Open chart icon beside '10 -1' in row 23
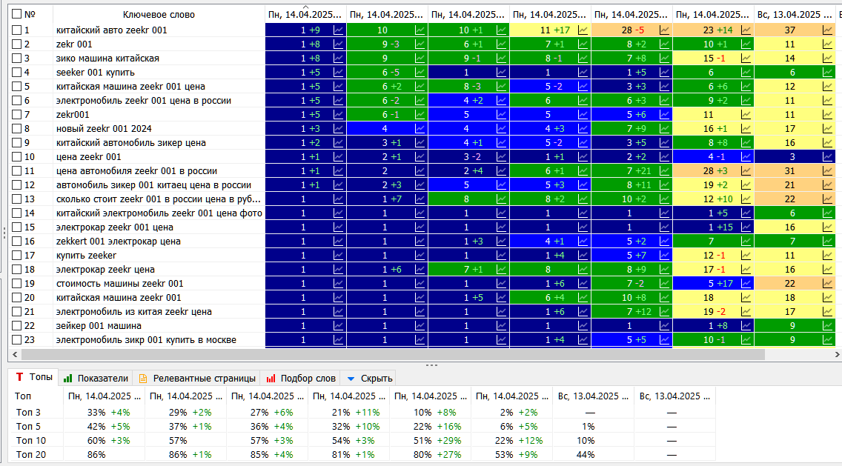The image size is (842, 466). [746, 340]
